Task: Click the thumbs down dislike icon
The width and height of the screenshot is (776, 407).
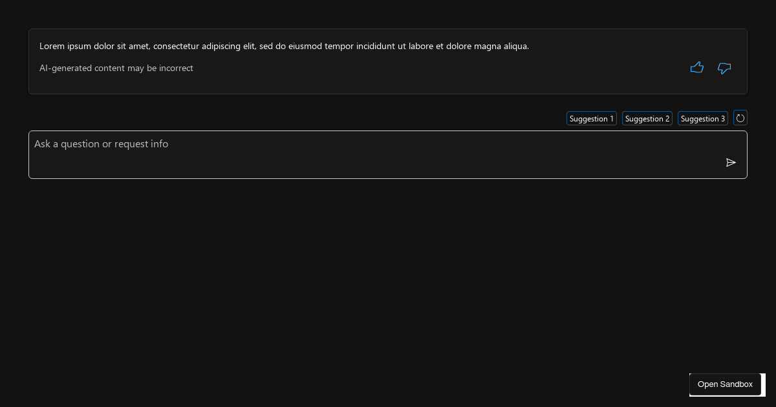Action: tap(724, 68)
